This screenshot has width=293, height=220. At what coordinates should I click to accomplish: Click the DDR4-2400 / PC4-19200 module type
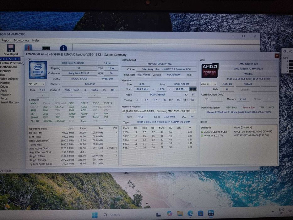click(x=164, y=122)
